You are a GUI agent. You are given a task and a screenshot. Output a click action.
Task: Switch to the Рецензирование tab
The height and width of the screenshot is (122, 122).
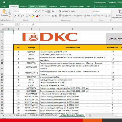point(77,7)
